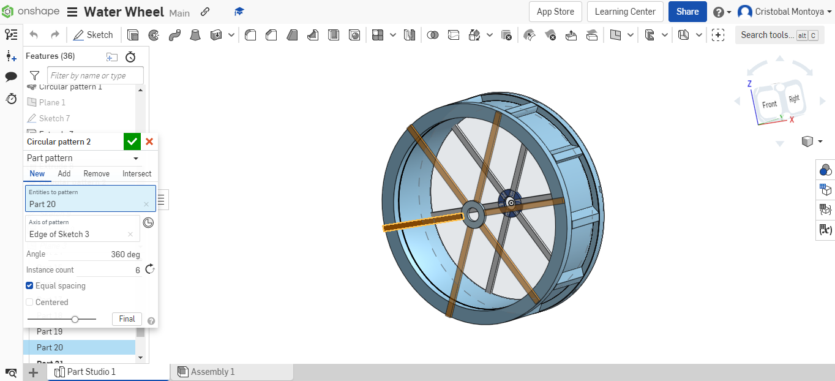The width and height of the screenshot is (835, 381).
Task: Click the Thicken tool icon
Action: pos(216,35)
